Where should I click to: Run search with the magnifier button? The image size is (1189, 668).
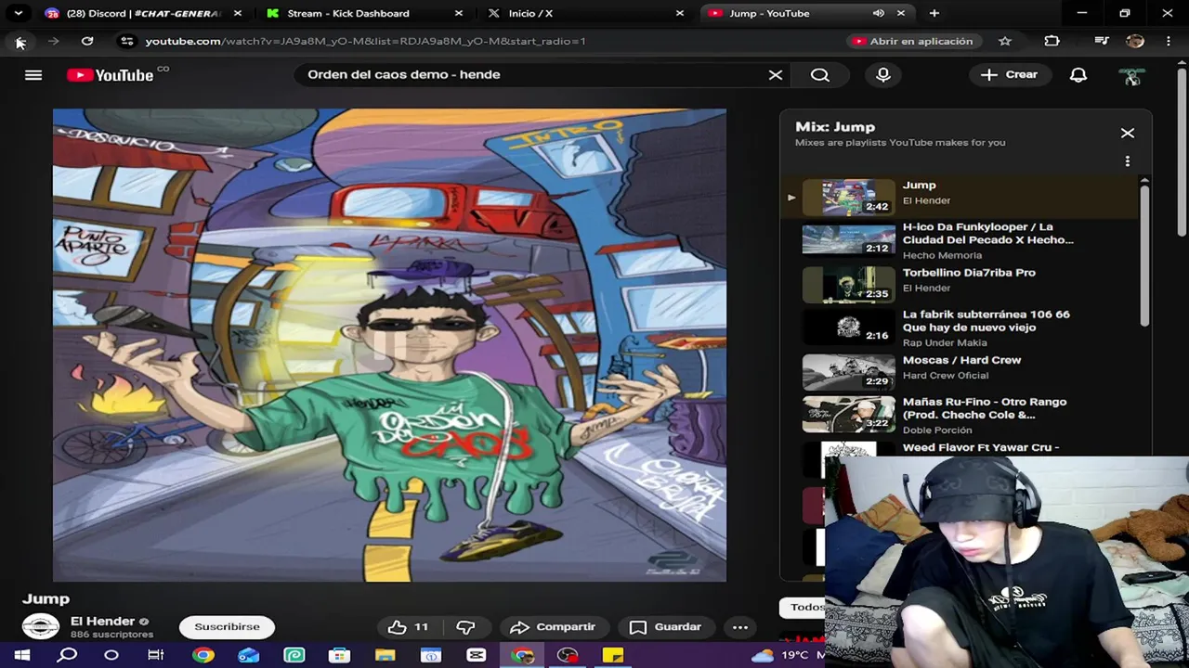click(820, 75)
